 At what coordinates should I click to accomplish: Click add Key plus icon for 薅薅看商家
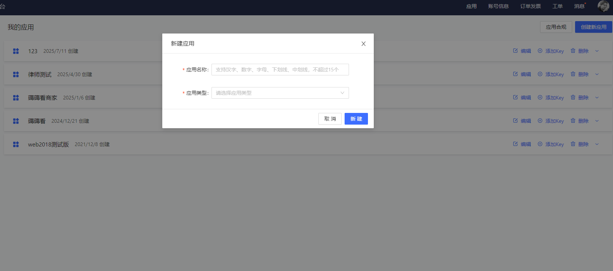540,97
